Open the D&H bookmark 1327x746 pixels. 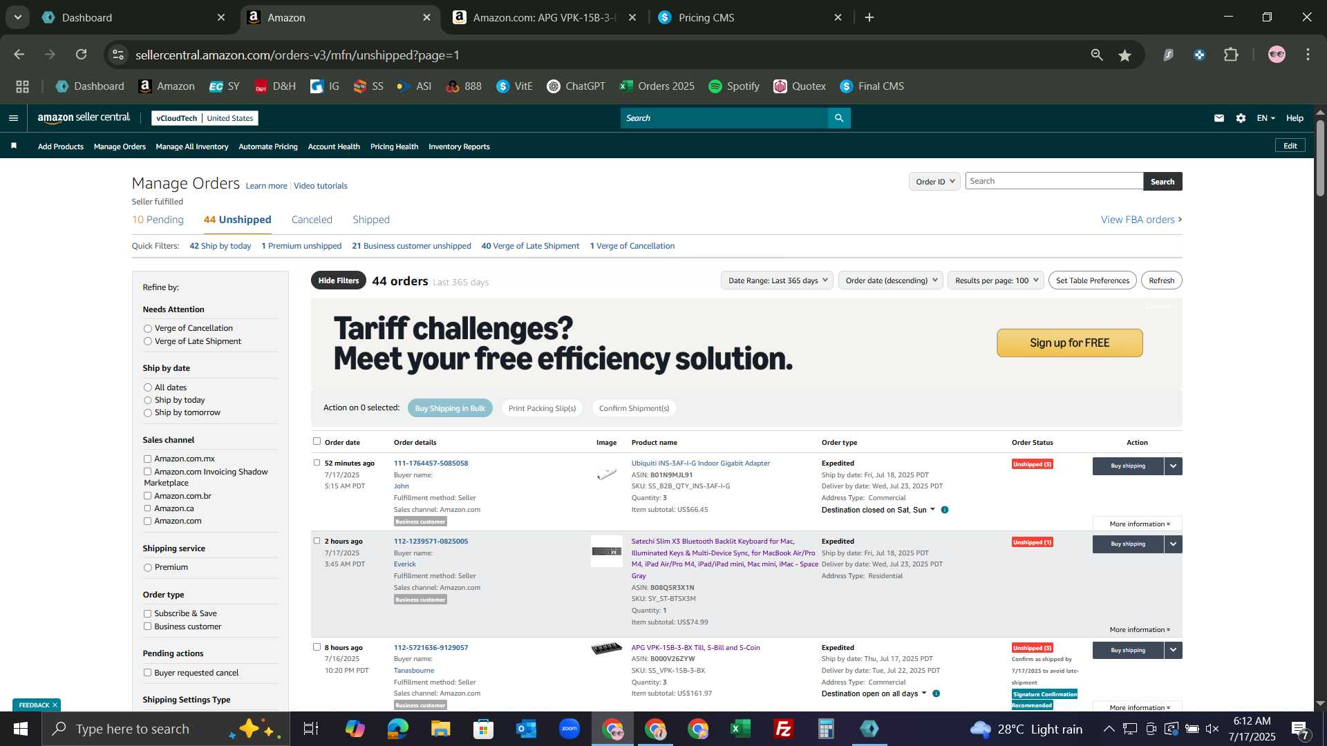275,86
